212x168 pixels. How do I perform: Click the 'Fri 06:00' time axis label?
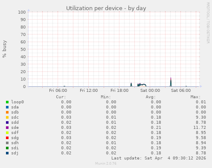[x=58, y=91]
